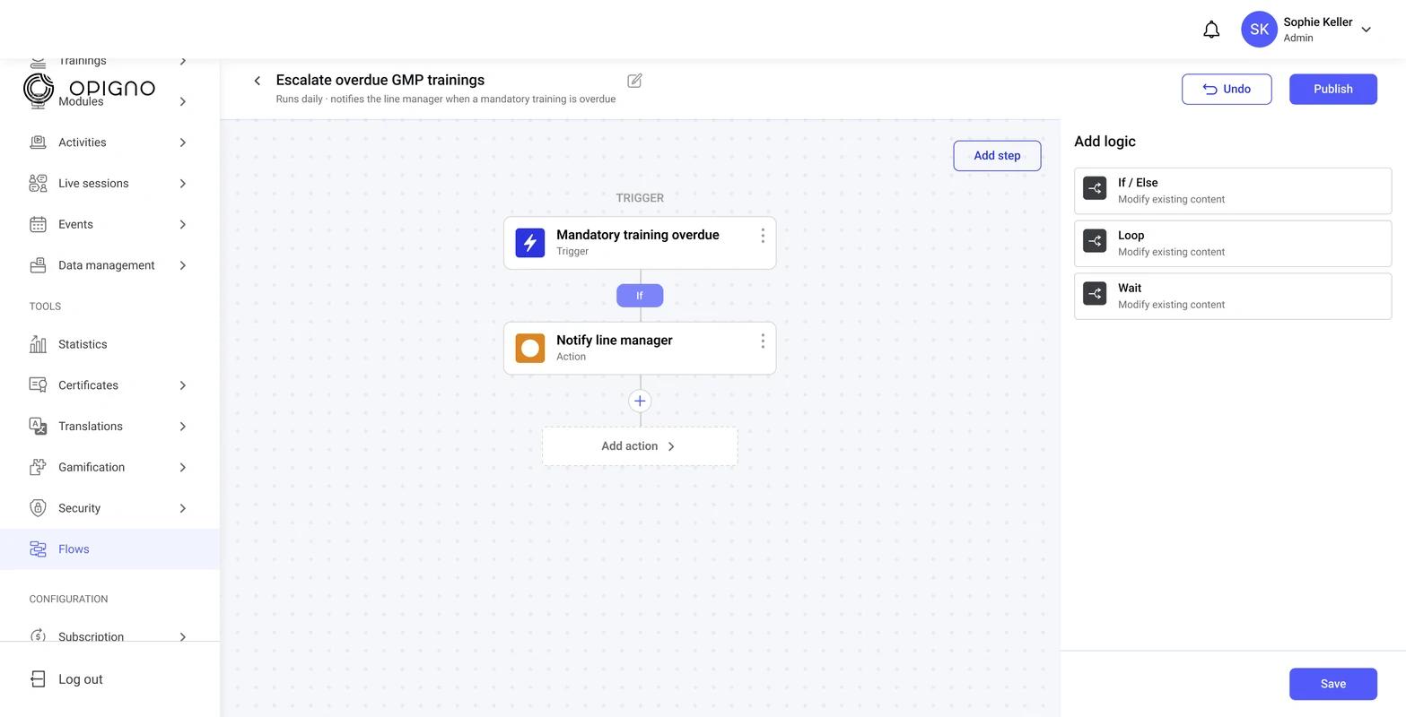Open the notifications bell

point(1211,30)
